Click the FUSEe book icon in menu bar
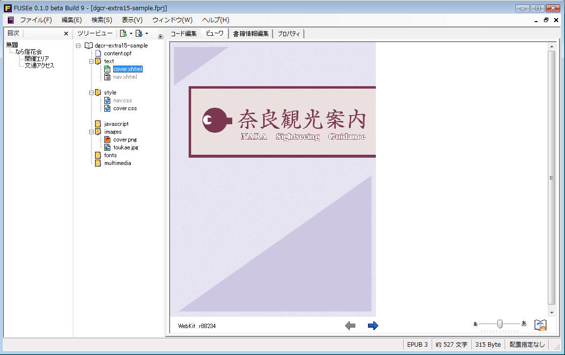 click(11, 20)
